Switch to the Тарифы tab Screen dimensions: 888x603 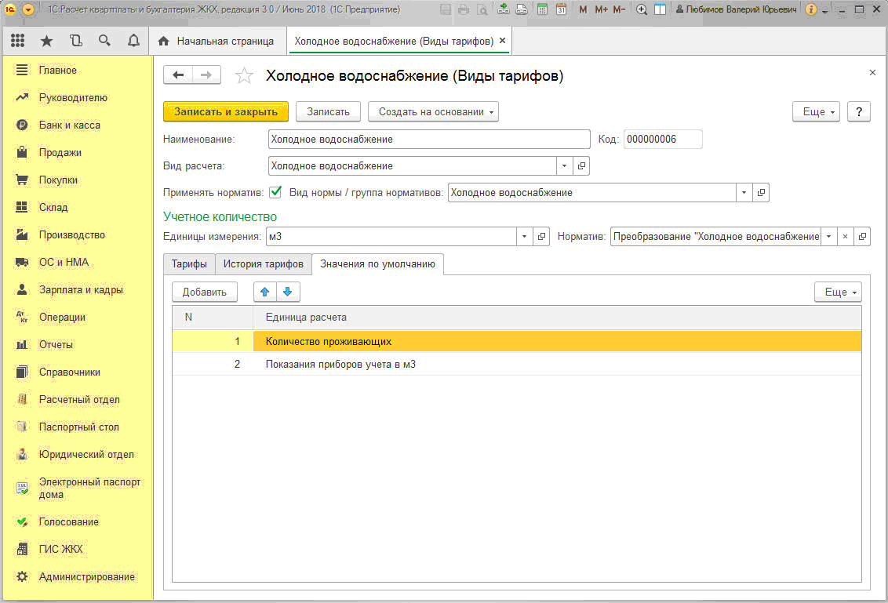(189, 263)
